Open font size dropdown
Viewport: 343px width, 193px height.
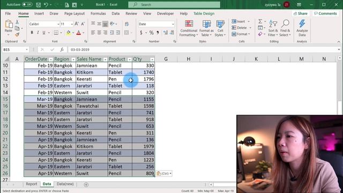tap(72, 24)
